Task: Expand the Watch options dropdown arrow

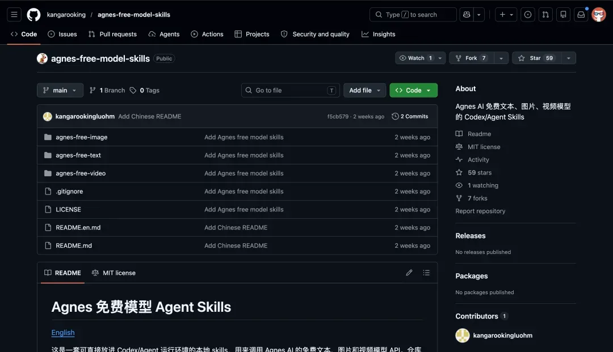Action: point(440,58)
